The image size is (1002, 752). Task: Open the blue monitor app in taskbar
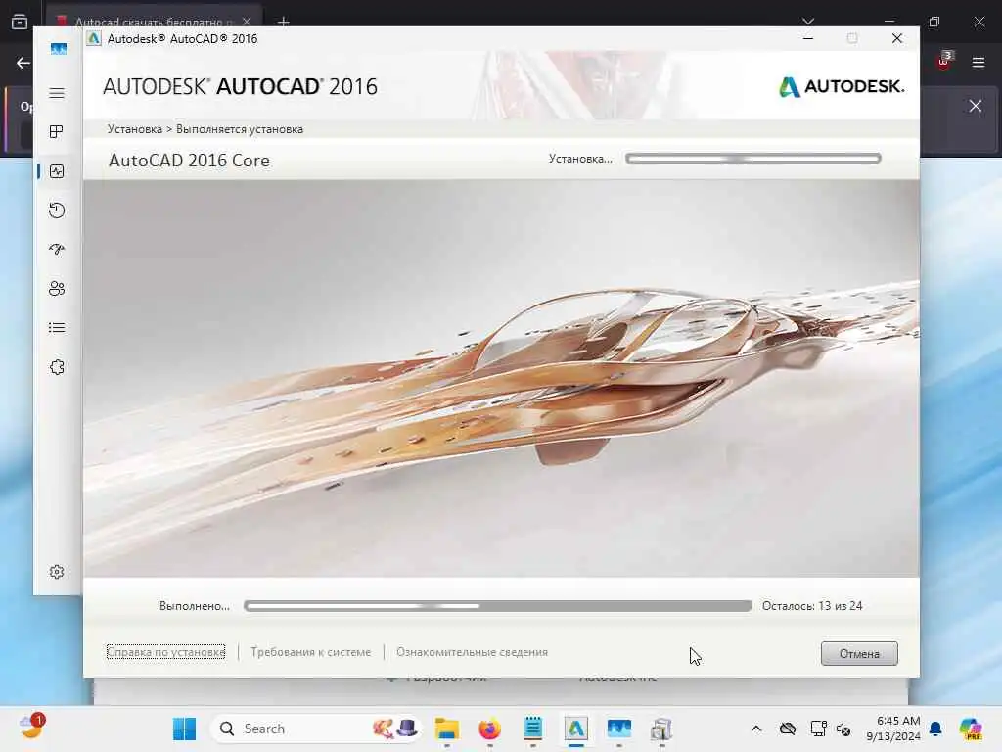pos(618,728)
